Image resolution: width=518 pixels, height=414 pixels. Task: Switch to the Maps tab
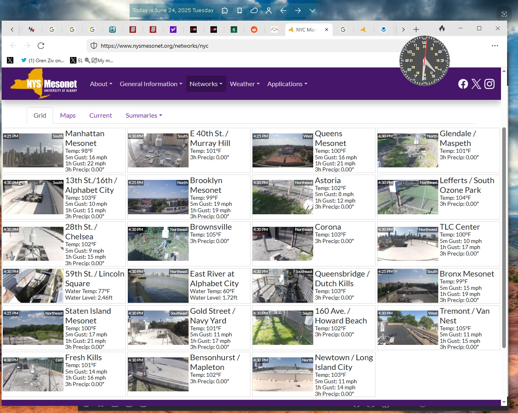click(x=68, y=115)
